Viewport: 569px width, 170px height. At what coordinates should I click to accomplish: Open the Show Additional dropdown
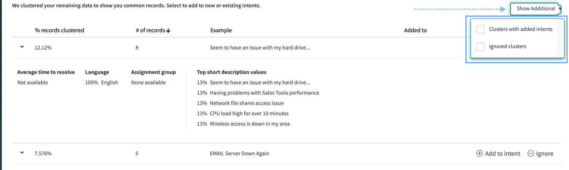click(x=536, y=9)
